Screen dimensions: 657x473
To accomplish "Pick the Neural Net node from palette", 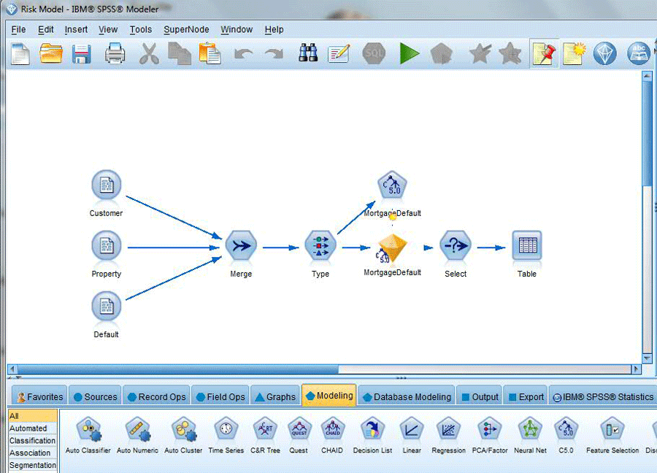I will pyautogui.click(x=530, y=431).
